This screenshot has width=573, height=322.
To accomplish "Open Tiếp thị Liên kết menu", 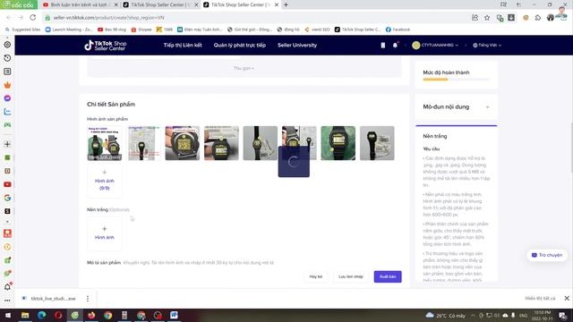I will (183, 46).
